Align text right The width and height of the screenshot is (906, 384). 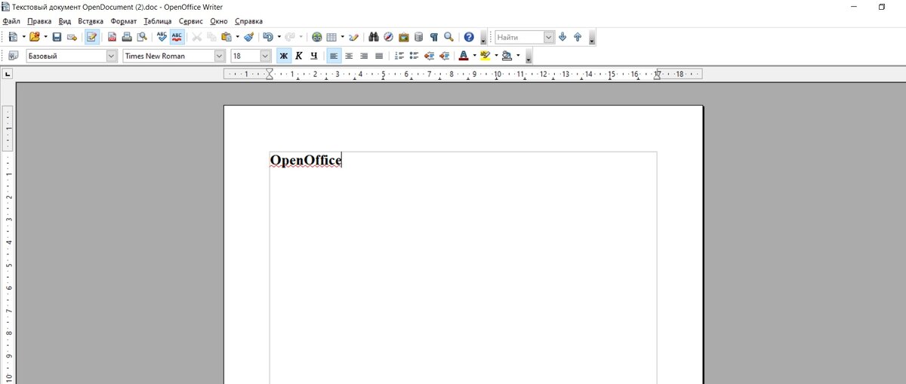364,55
